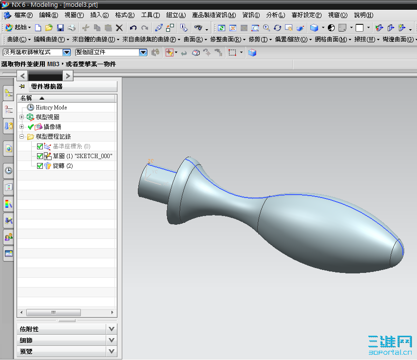The height and width of the screenshot is (360, 417).
Task: Open the 編輯曲線(V) toolbar menu
Action: 51,39
